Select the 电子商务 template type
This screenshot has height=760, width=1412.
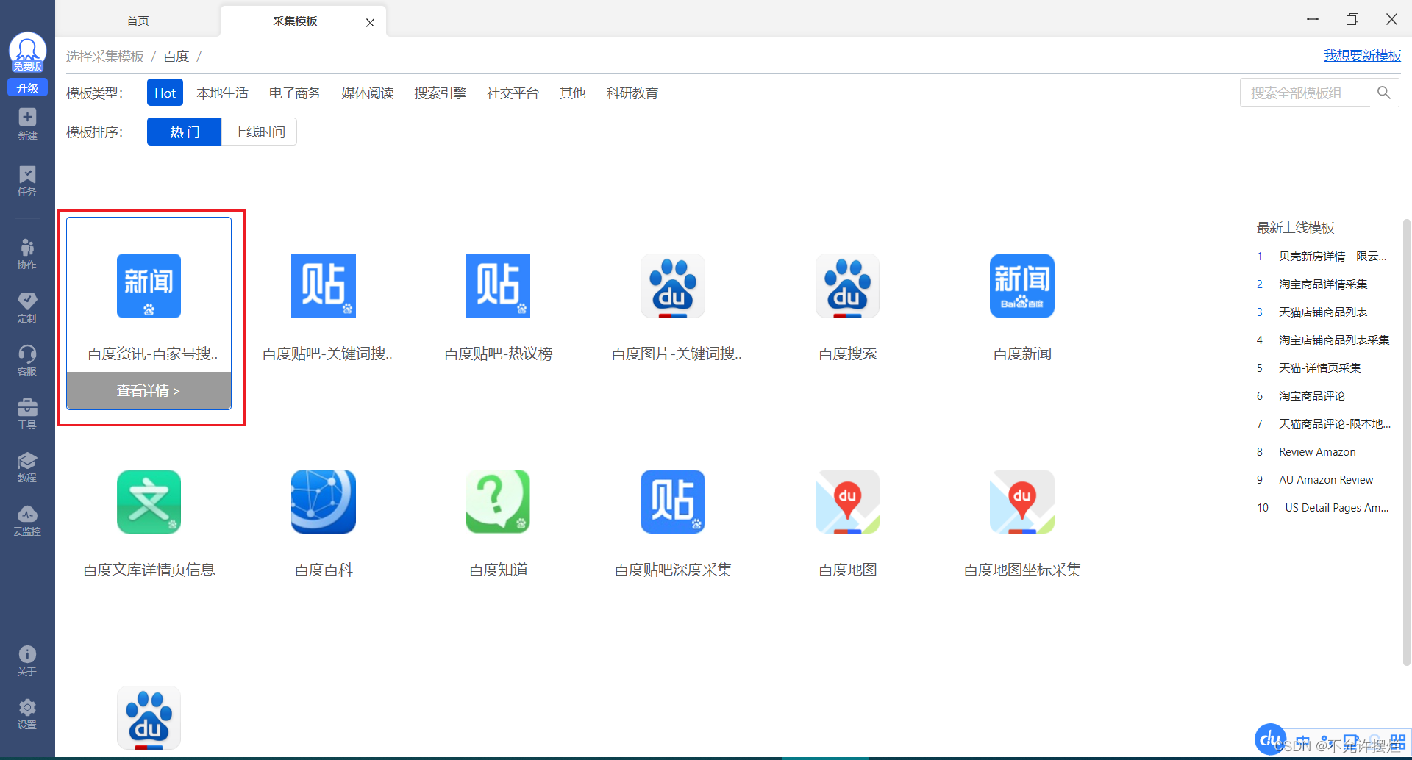(295, 93)
